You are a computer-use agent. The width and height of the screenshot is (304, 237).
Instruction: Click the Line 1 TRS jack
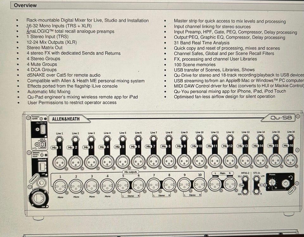point(60,140)
